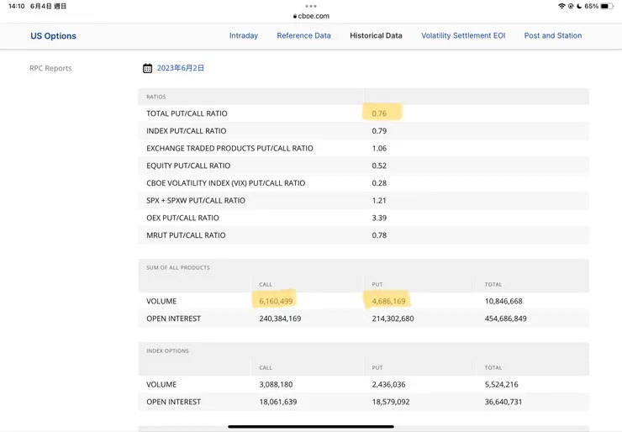This screenshot has height=432, width=622.
Task: Tap the orientation lock status icon
Action: [x=571, y=6]
